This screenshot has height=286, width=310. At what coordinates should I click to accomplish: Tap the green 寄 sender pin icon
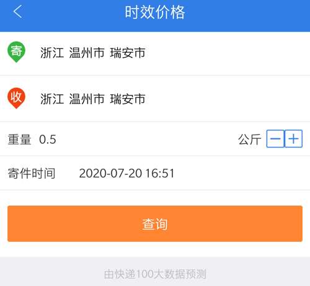(x=16, y=52)
